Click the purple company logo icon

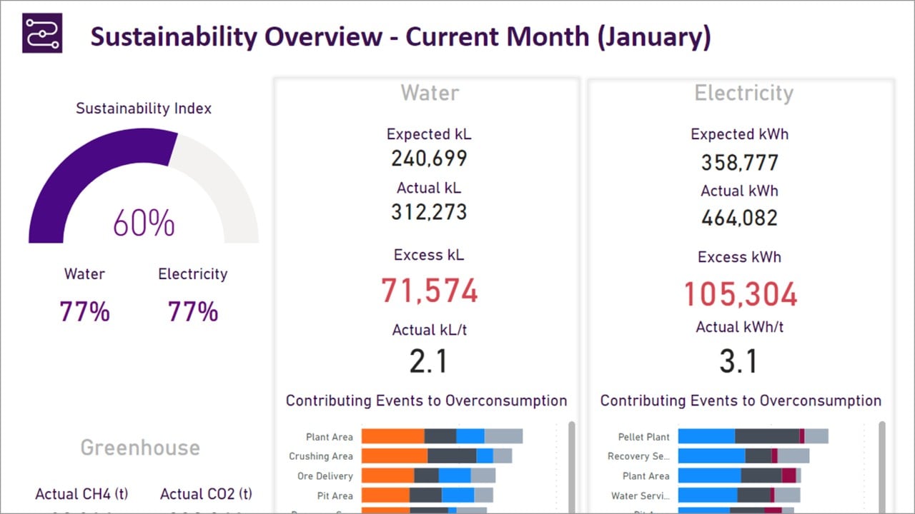click(x=41, y=34)
